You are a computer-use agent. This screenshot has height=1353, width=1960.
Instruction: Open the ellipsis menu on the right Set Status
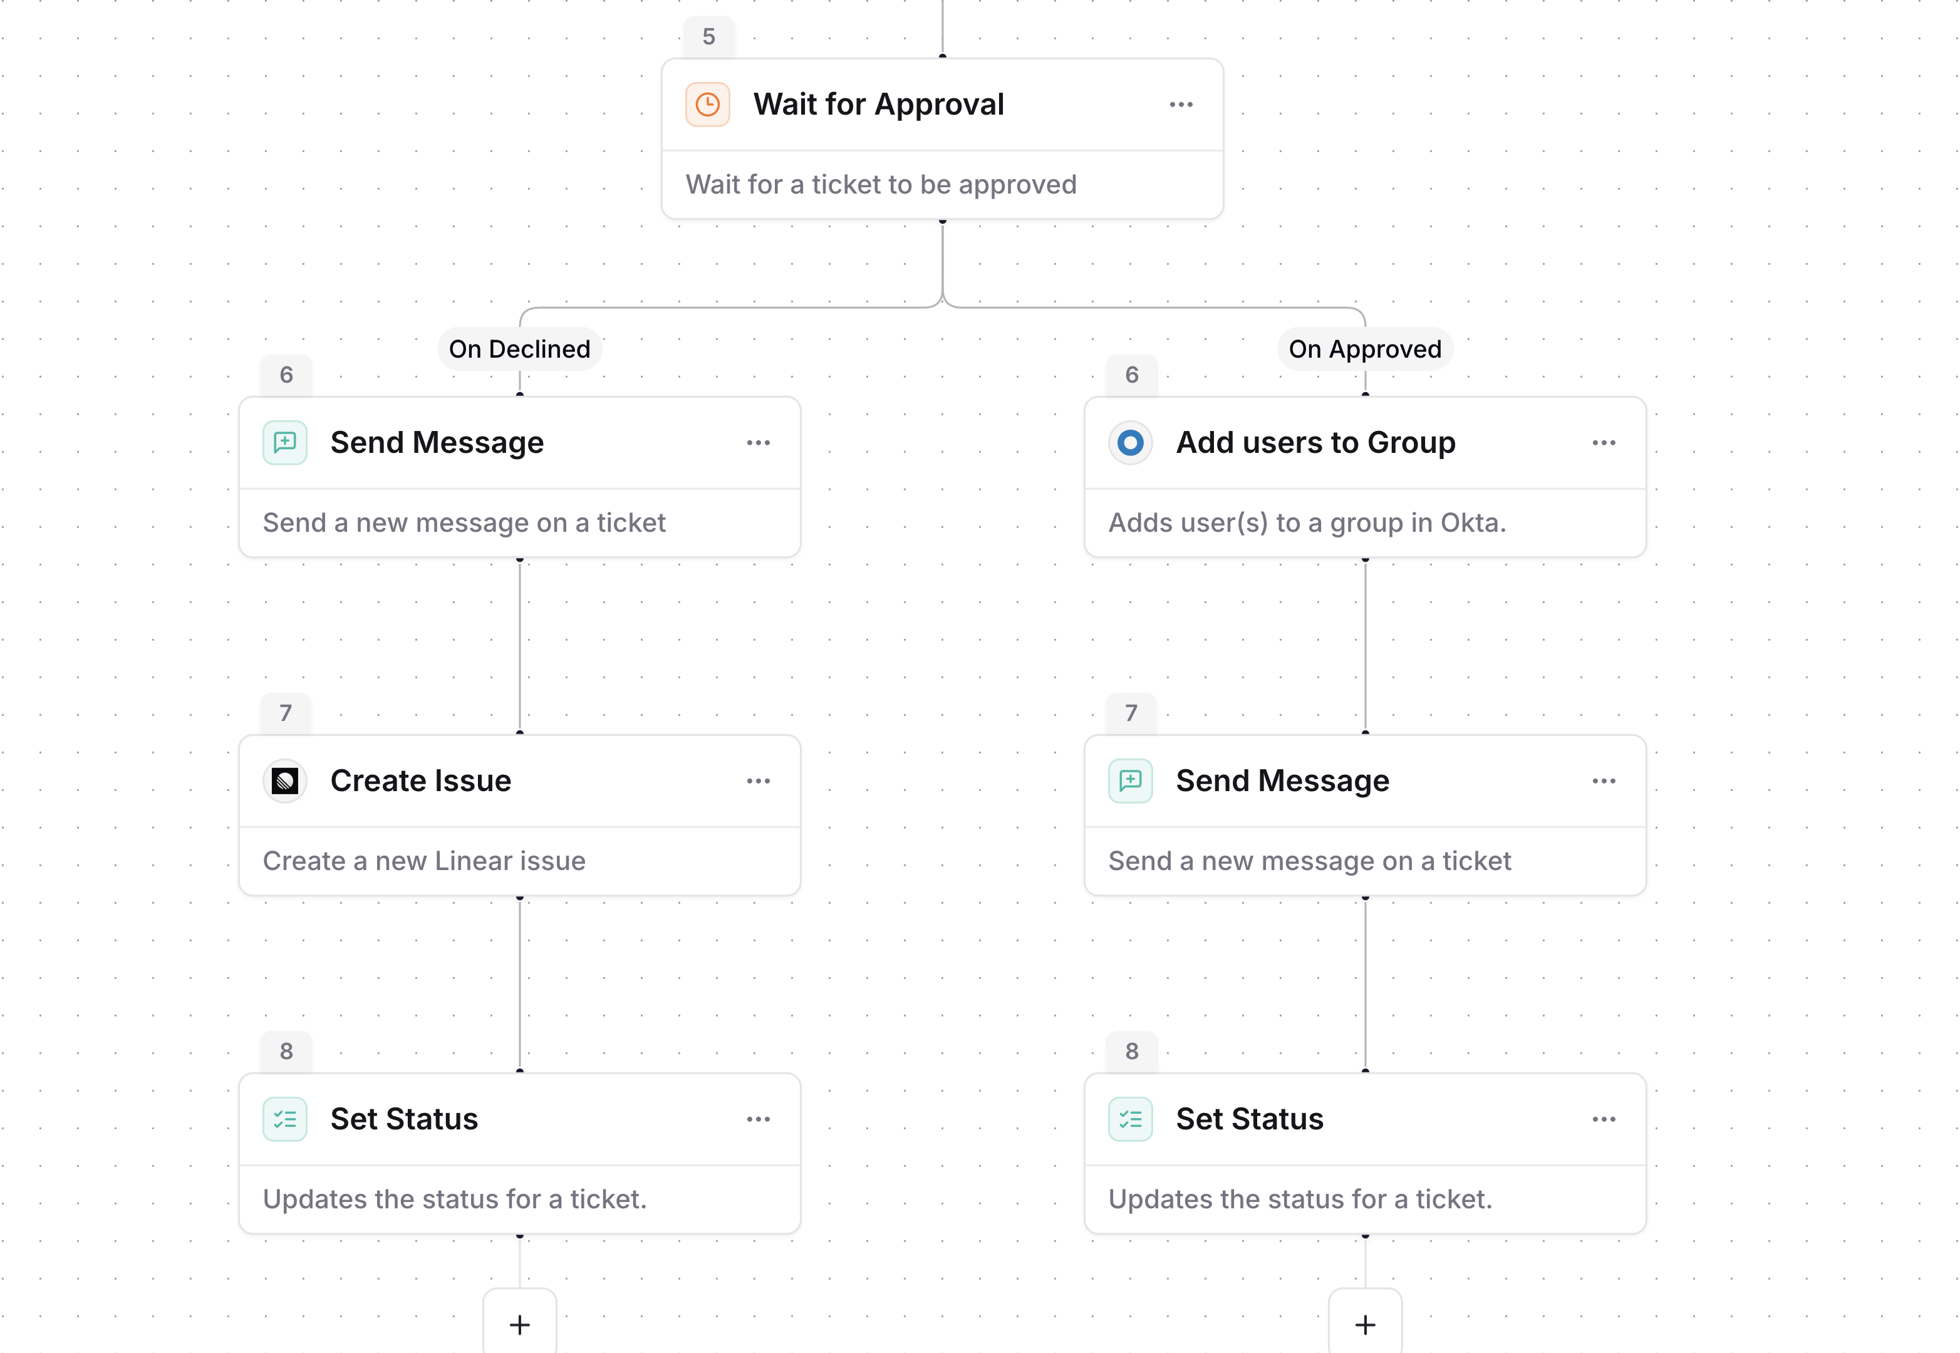tap(1603, 1119)
